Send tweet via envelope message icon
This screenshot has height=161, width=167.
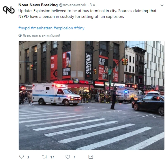[x=91, y=157]
